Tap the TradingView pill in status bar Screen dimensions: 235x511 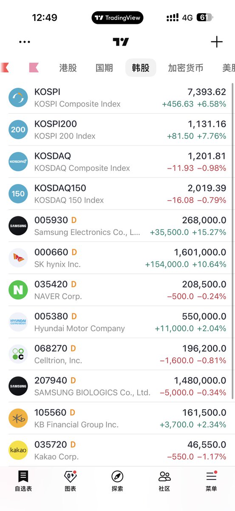[x=117, y=18]
